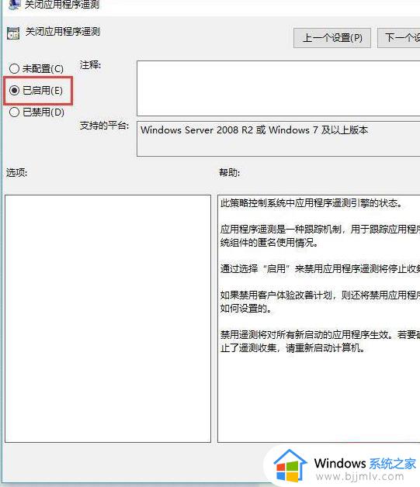
Task: Click the help line '统组件的匿名使用情况。'
Action: 269,242
